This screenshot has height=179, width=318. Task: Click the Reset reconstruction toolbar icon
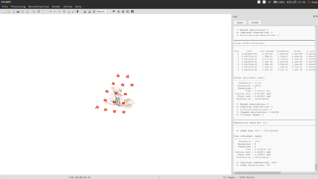pos(69,12)
